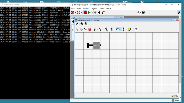The image size is (184, 103).
Task: Open the Objects menu
Action: click(x=94, y=9)
